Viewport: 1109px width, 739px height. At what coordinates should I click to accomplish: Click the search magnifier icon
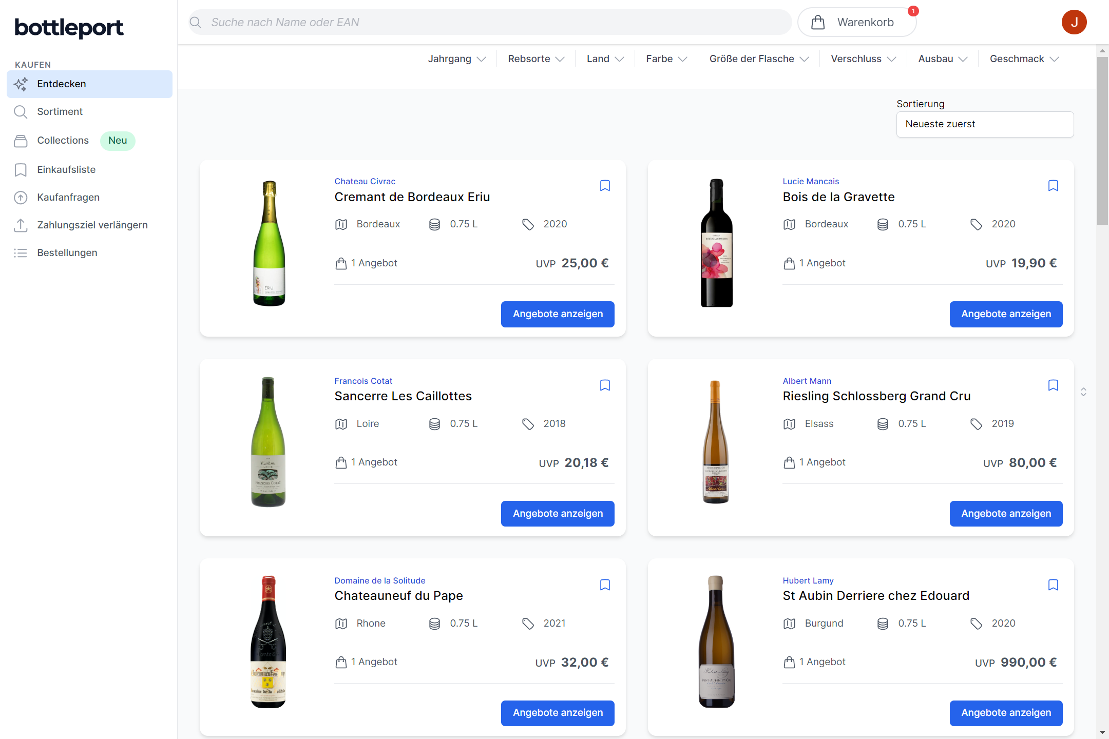196,23
